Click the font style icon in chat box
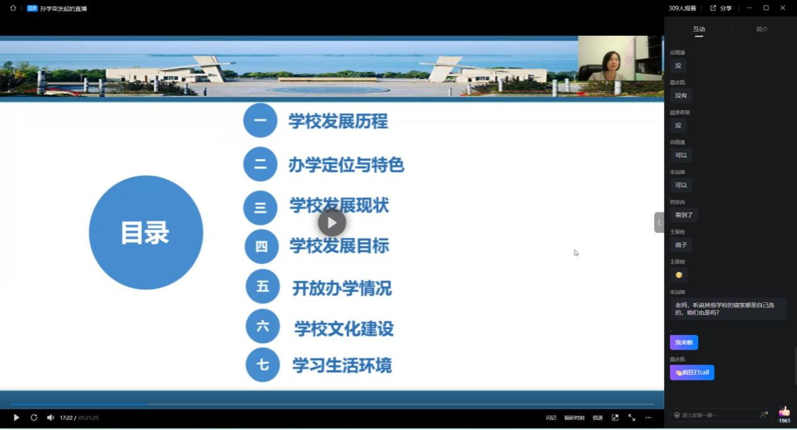This screenshot has width=797, height=430. tap(764, 415)
